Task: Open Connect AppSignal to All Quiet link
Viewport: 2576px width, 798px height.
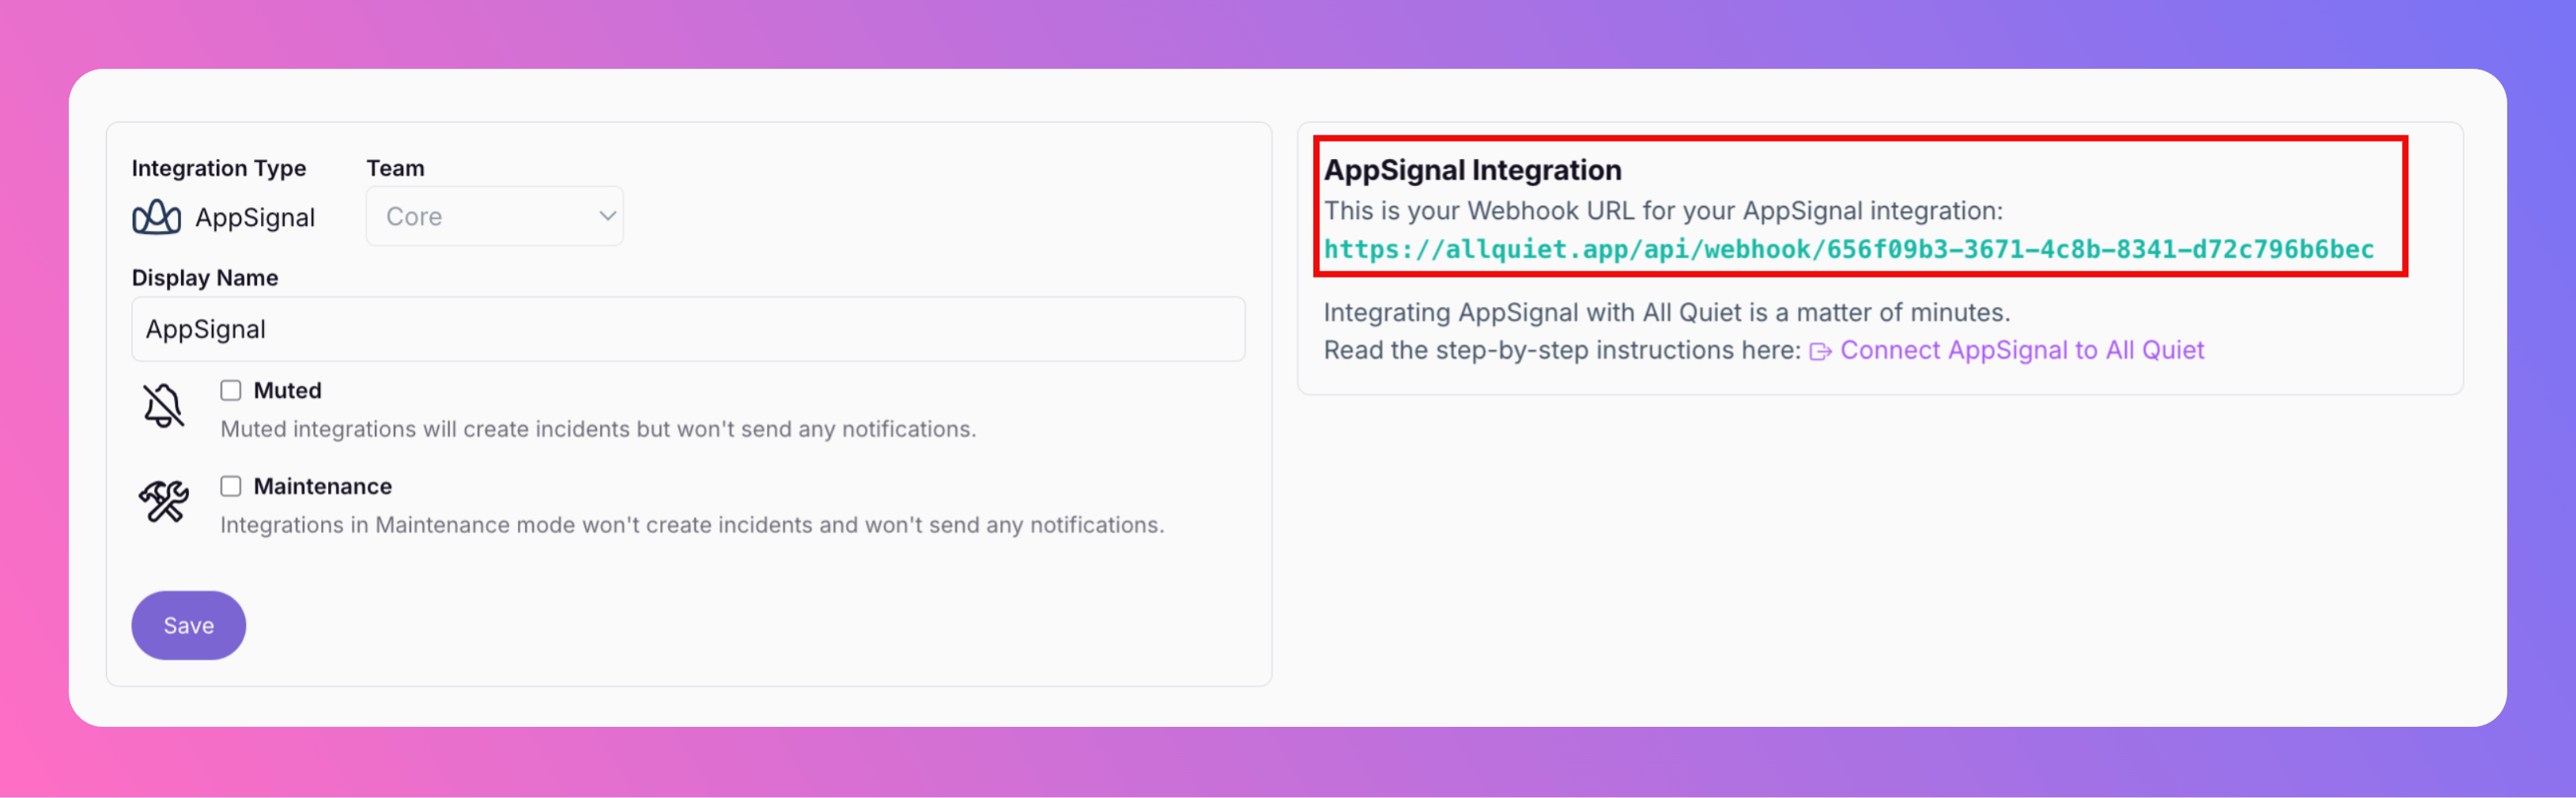Action: (2021, 350)
